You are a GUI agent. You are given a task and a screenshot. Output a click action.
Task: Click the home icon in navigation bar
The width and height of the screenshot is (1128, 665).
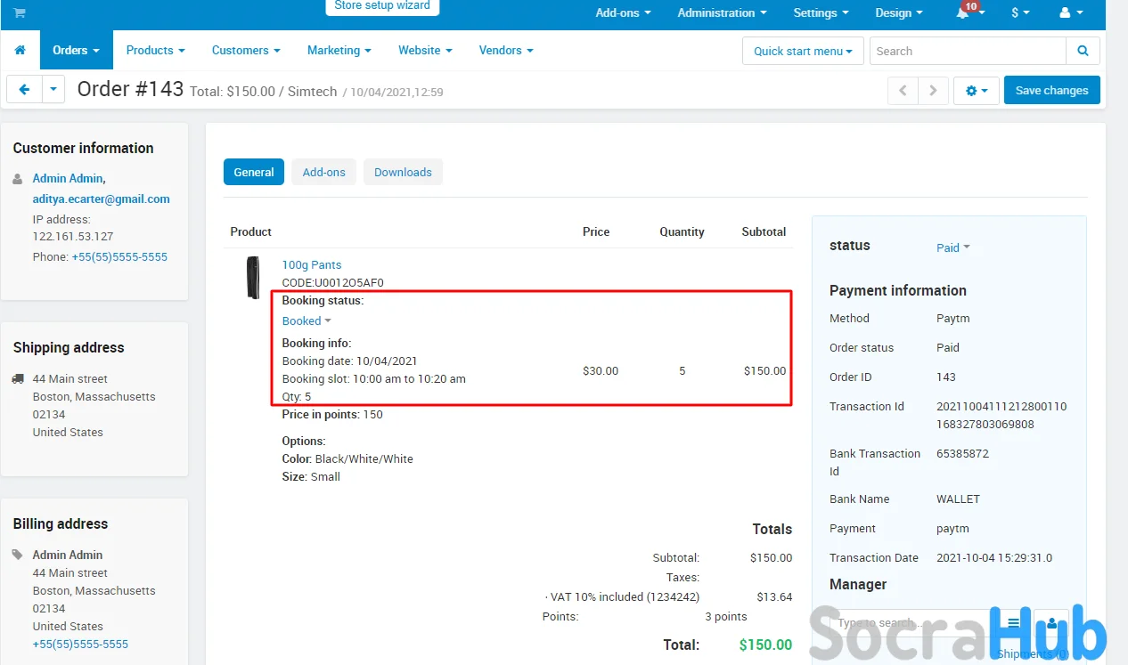point(20,51)
